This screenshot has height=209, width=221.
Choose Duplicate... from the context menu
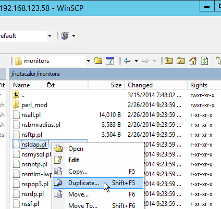click(98, 183)
